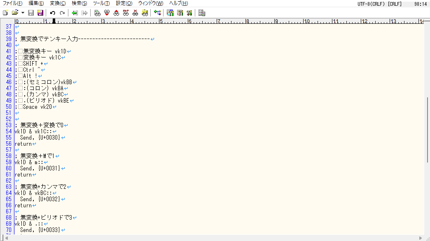Viewport: 430px width, 241px height.
Task: Click the code 'vk1D & .::'
Action: (x=29, y=224)
